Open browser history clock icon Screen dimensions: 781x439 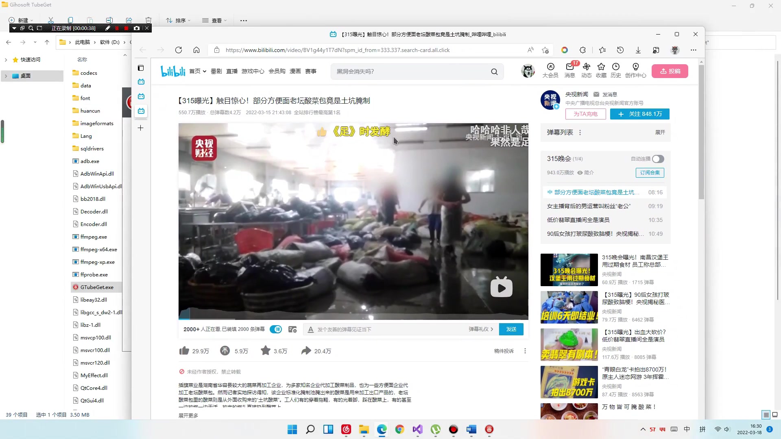point(620,50)
